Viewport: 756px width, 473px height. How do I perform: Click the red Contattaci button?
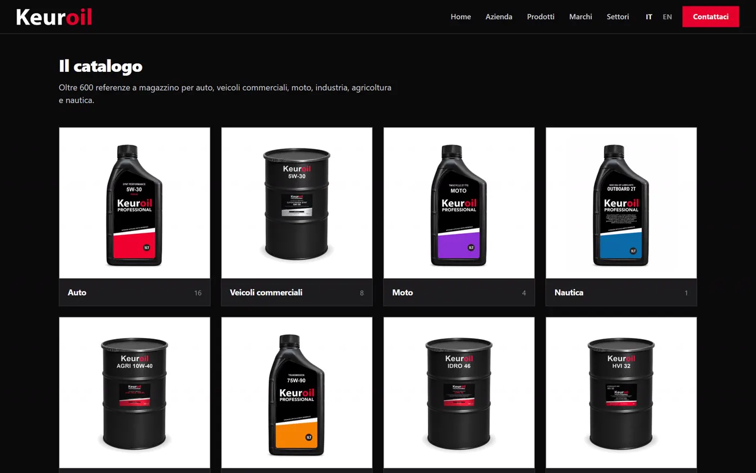coord(711,17)
